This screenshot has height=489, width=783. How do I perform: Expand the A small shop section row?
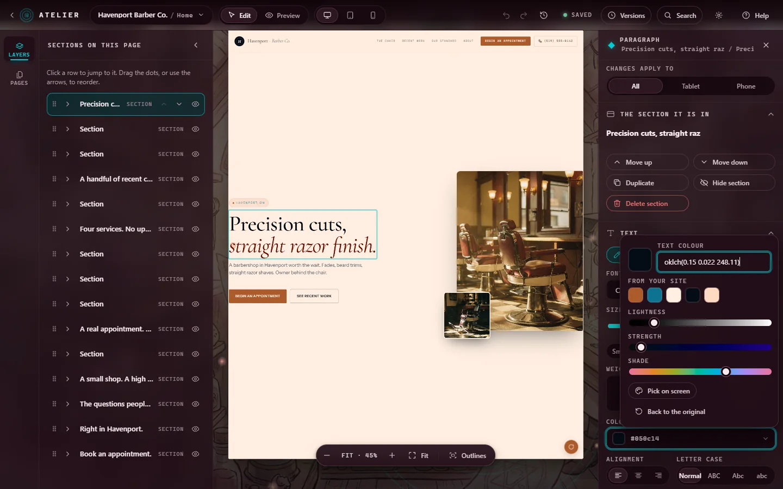(x=67, y=379)
